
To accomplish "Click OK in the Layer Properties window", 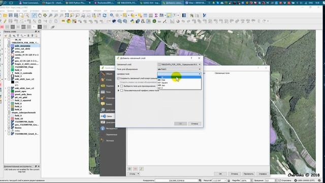I will point(220,174).
